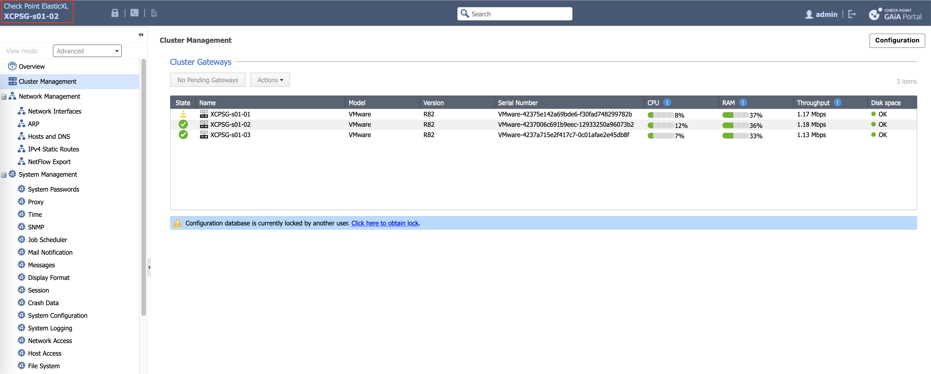This screenshot has width=931, height=374.
Task: Click the RAM column info icon
Action: (743, 103)
